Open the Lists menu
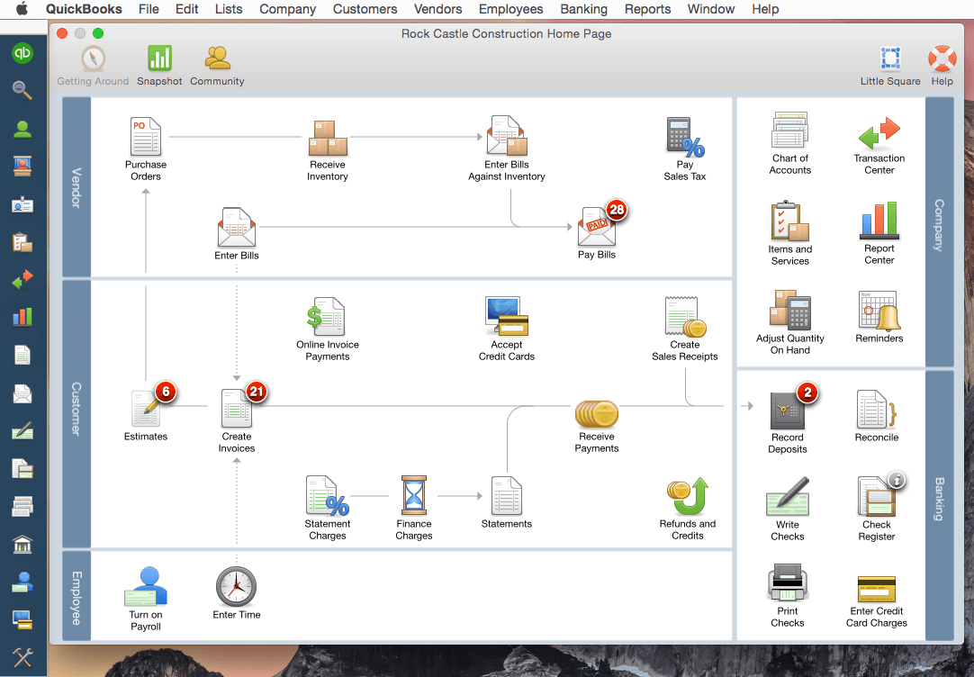The width and height of the screenshot is (974, 677). [x=229, y=9]
